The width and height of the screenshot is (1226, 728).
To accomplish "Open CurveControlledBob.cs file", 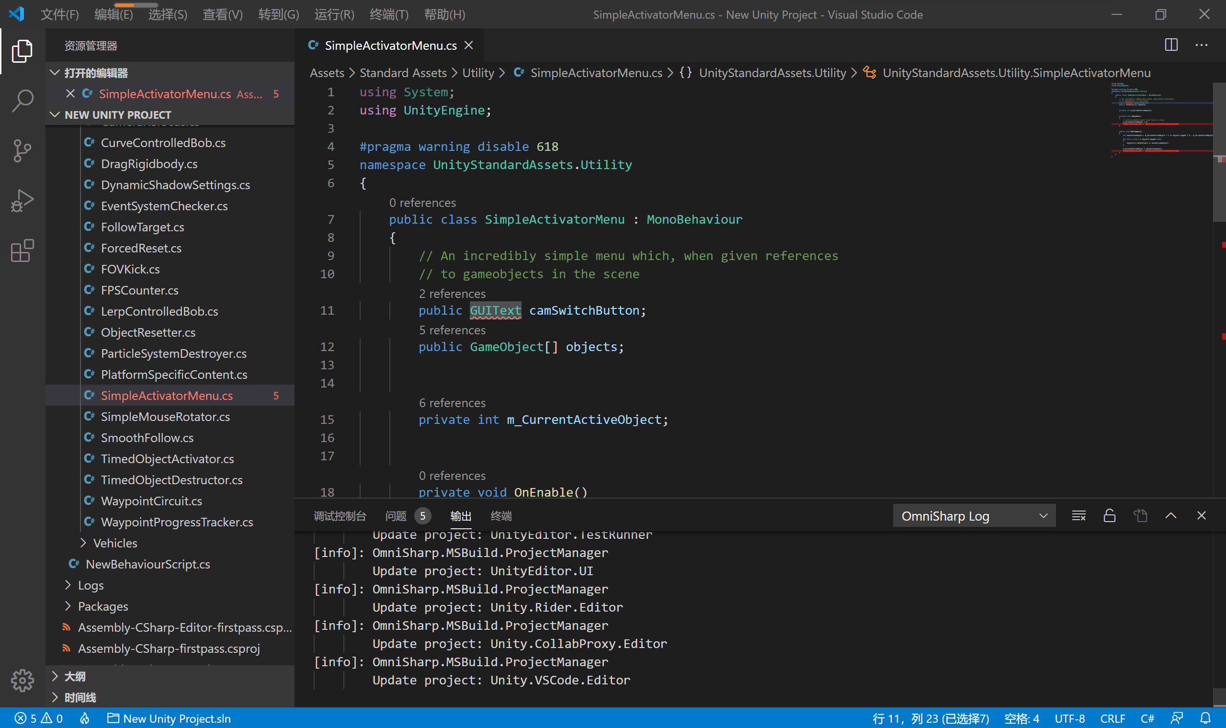I will [x=163, y=142].
